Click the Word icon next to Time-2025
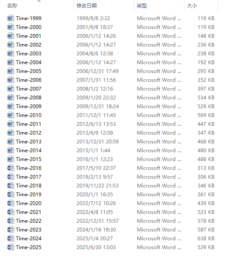Image resolution: width=228 pixels, height=260 pixels. click(x=10, y=247)
